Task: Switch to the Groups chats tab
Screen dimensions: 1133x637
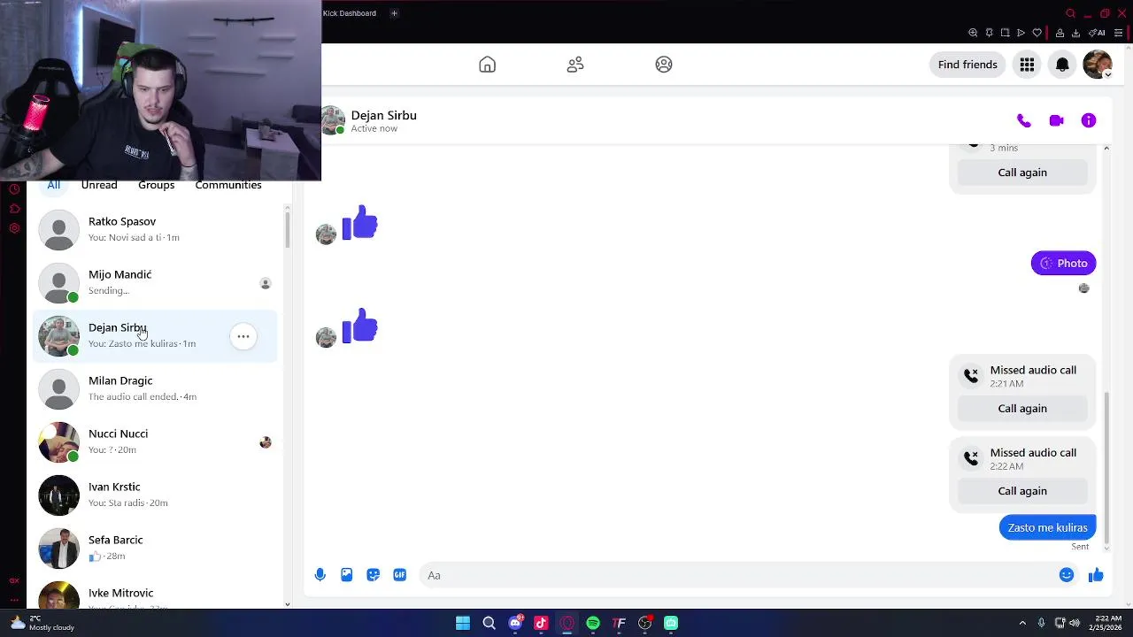Action: tap(156, 185)
